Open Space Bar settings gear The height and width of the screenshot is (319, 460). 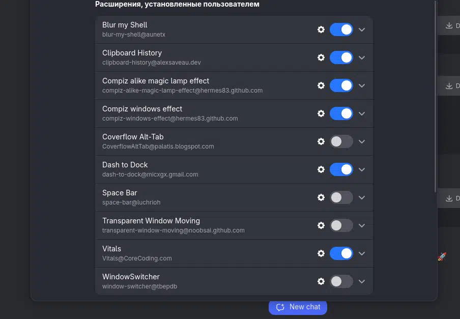click(321, 197)
